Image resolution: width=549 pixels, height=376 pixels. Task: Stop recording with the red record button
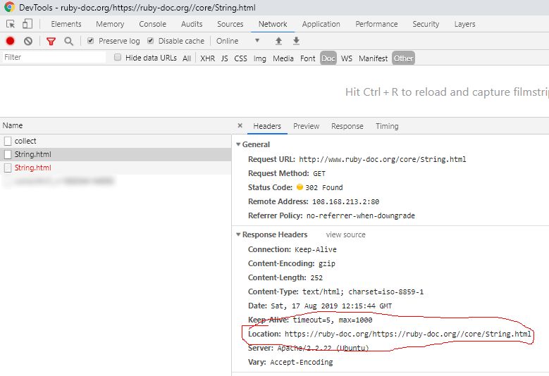tap(10, 41)
